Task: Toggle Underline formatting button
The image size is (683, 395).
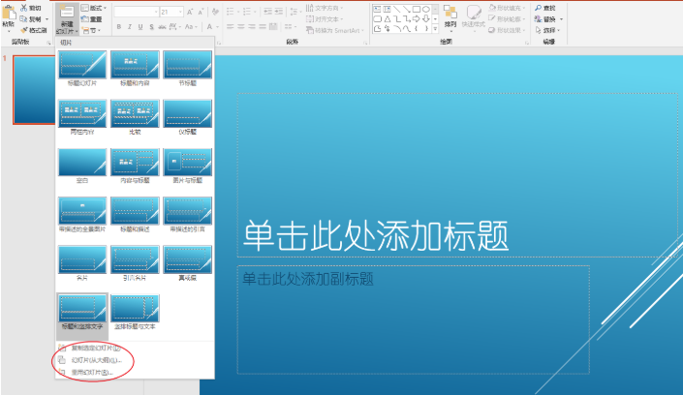Action: tap(141, 28)
